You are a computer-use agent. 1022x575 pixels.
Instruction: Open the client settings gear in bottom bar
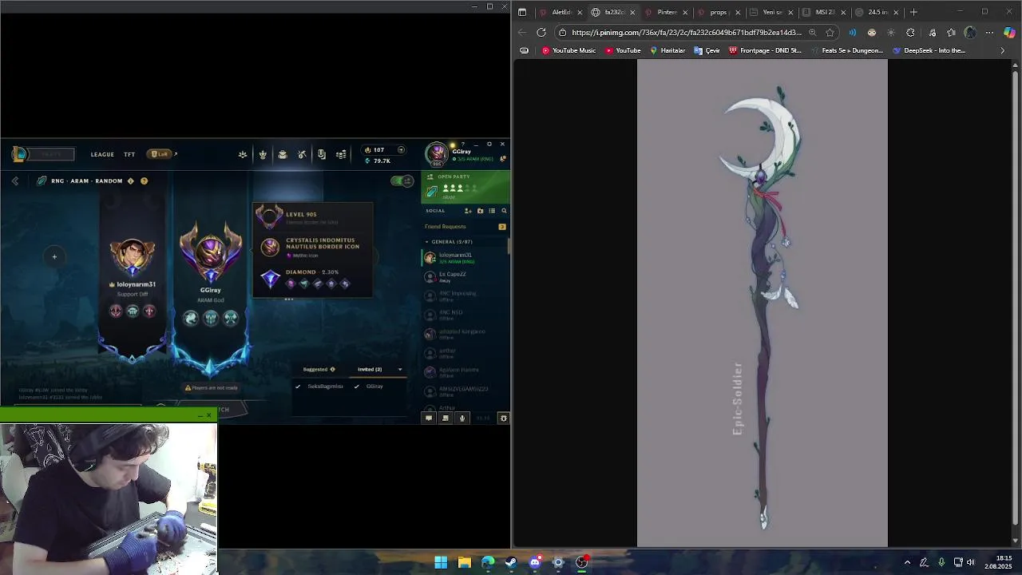(x=503, y=418)
